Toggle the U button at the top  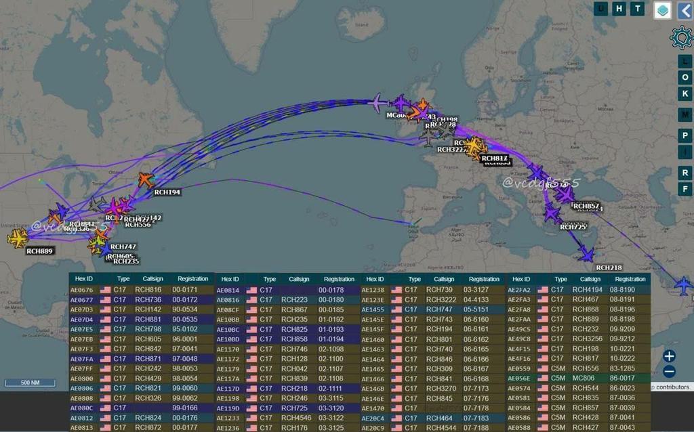[600, 9]
